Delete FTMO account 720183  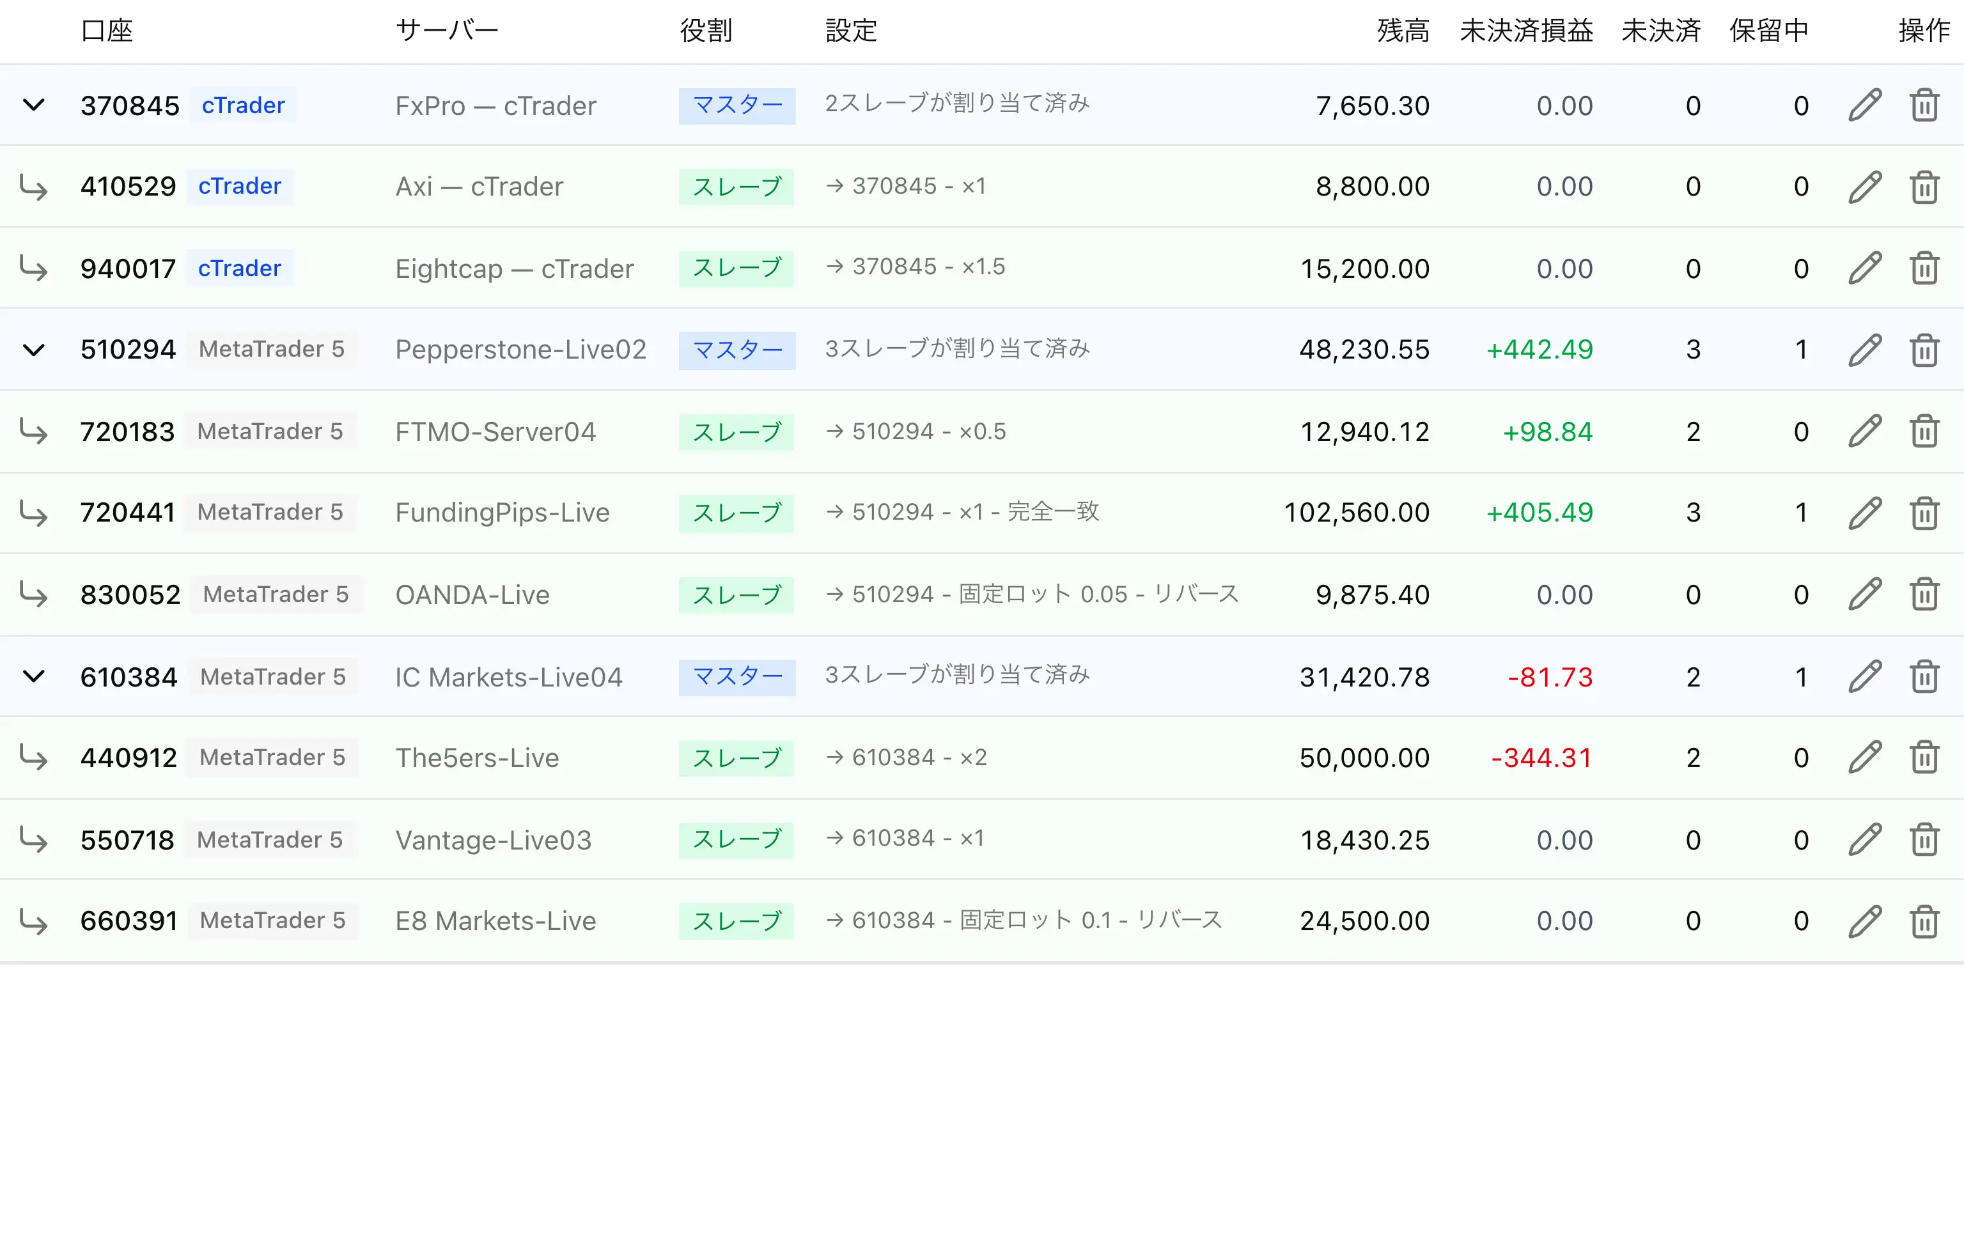click(1925, 431)
